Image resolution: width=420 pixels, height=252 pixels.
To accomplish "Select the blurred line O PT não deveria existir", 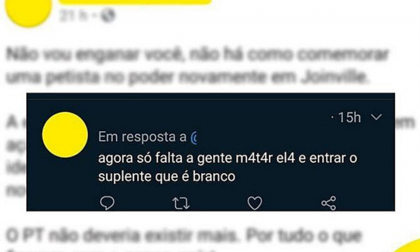I will pyautogui.click(x=185, y=236).
